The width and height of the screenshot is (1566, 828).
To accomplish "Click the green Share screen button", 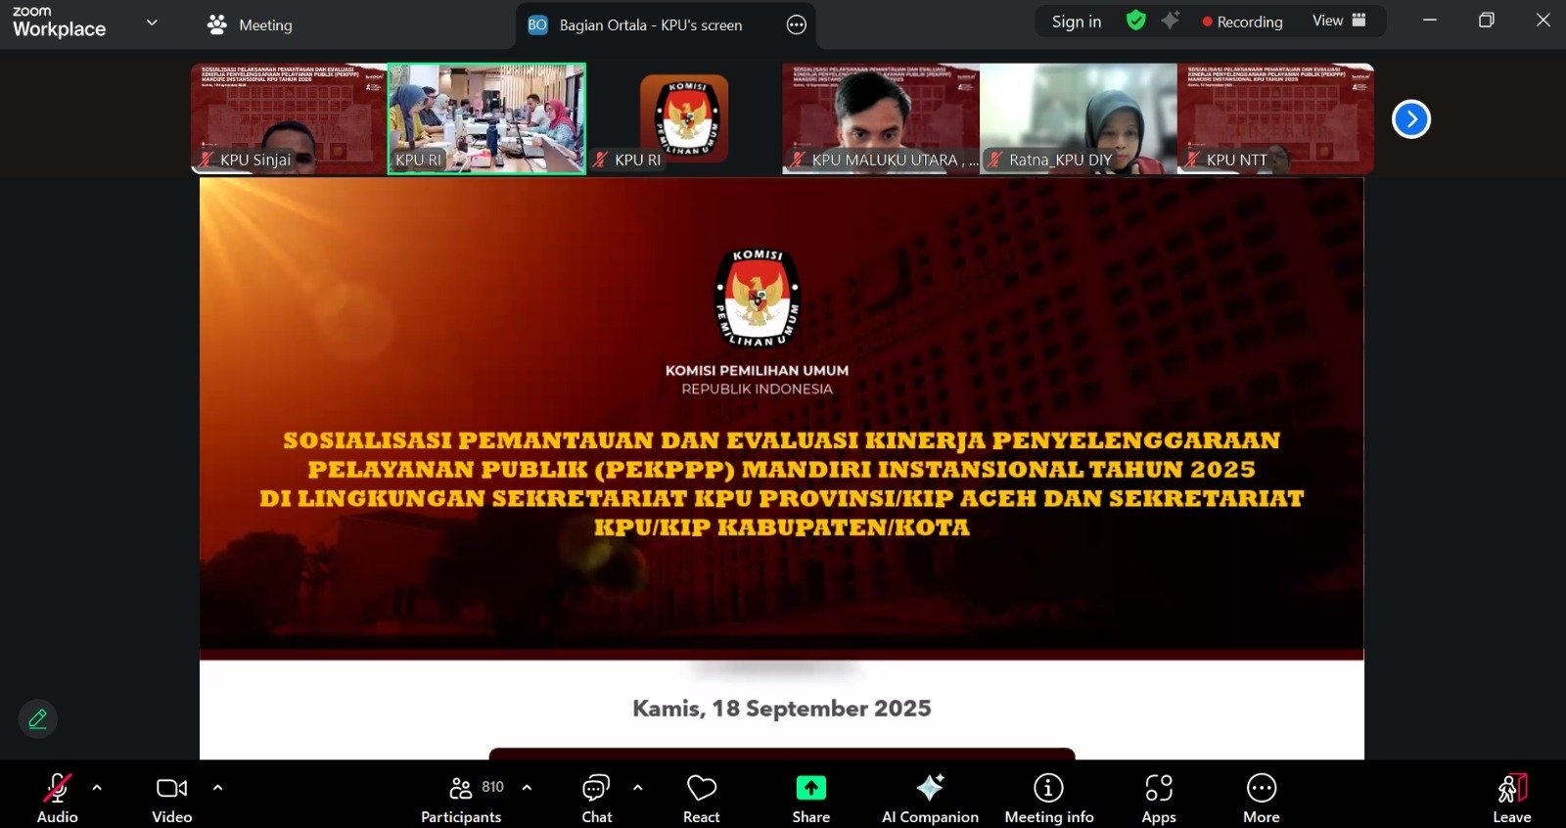I will 810,799.
